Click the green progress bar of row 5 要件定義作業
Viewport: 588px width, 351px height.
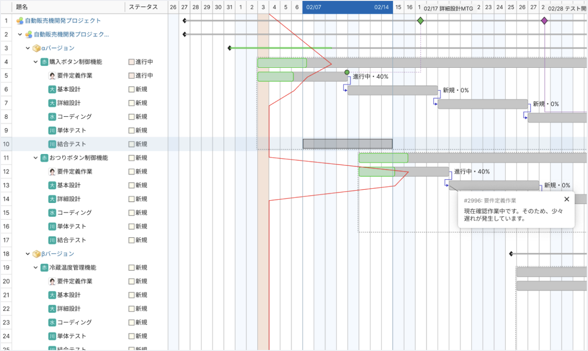tap(275, 77)
